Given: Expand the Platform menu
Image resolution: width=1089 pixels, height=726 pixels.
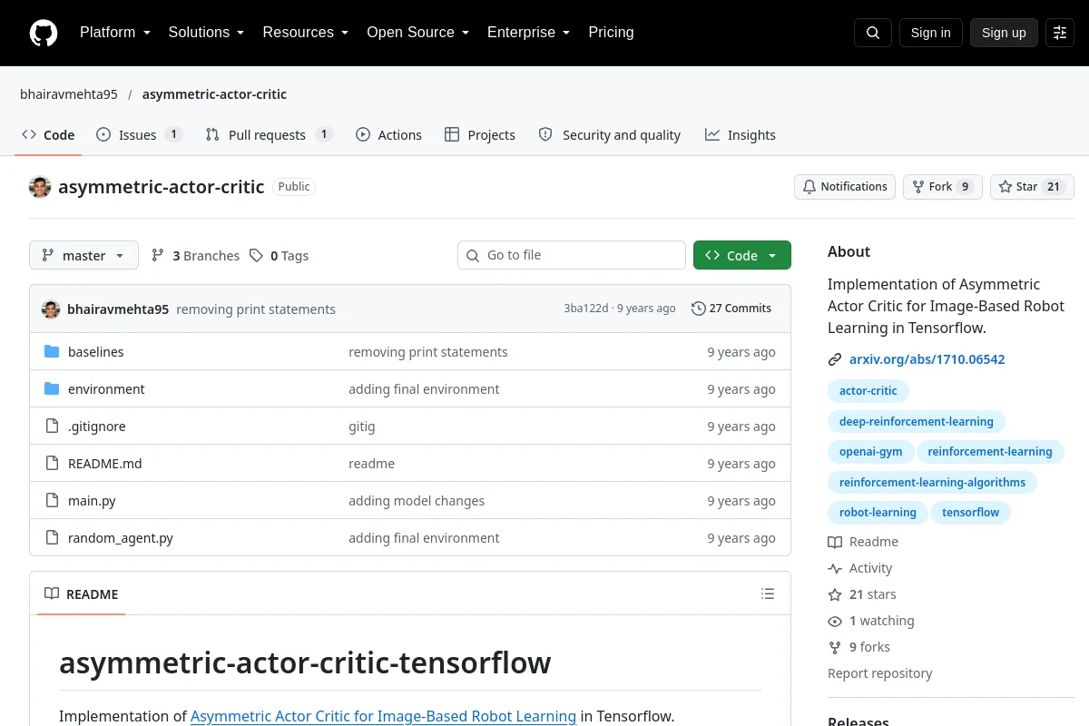Looking at the screenshot, I should click(x=115, y=33).
